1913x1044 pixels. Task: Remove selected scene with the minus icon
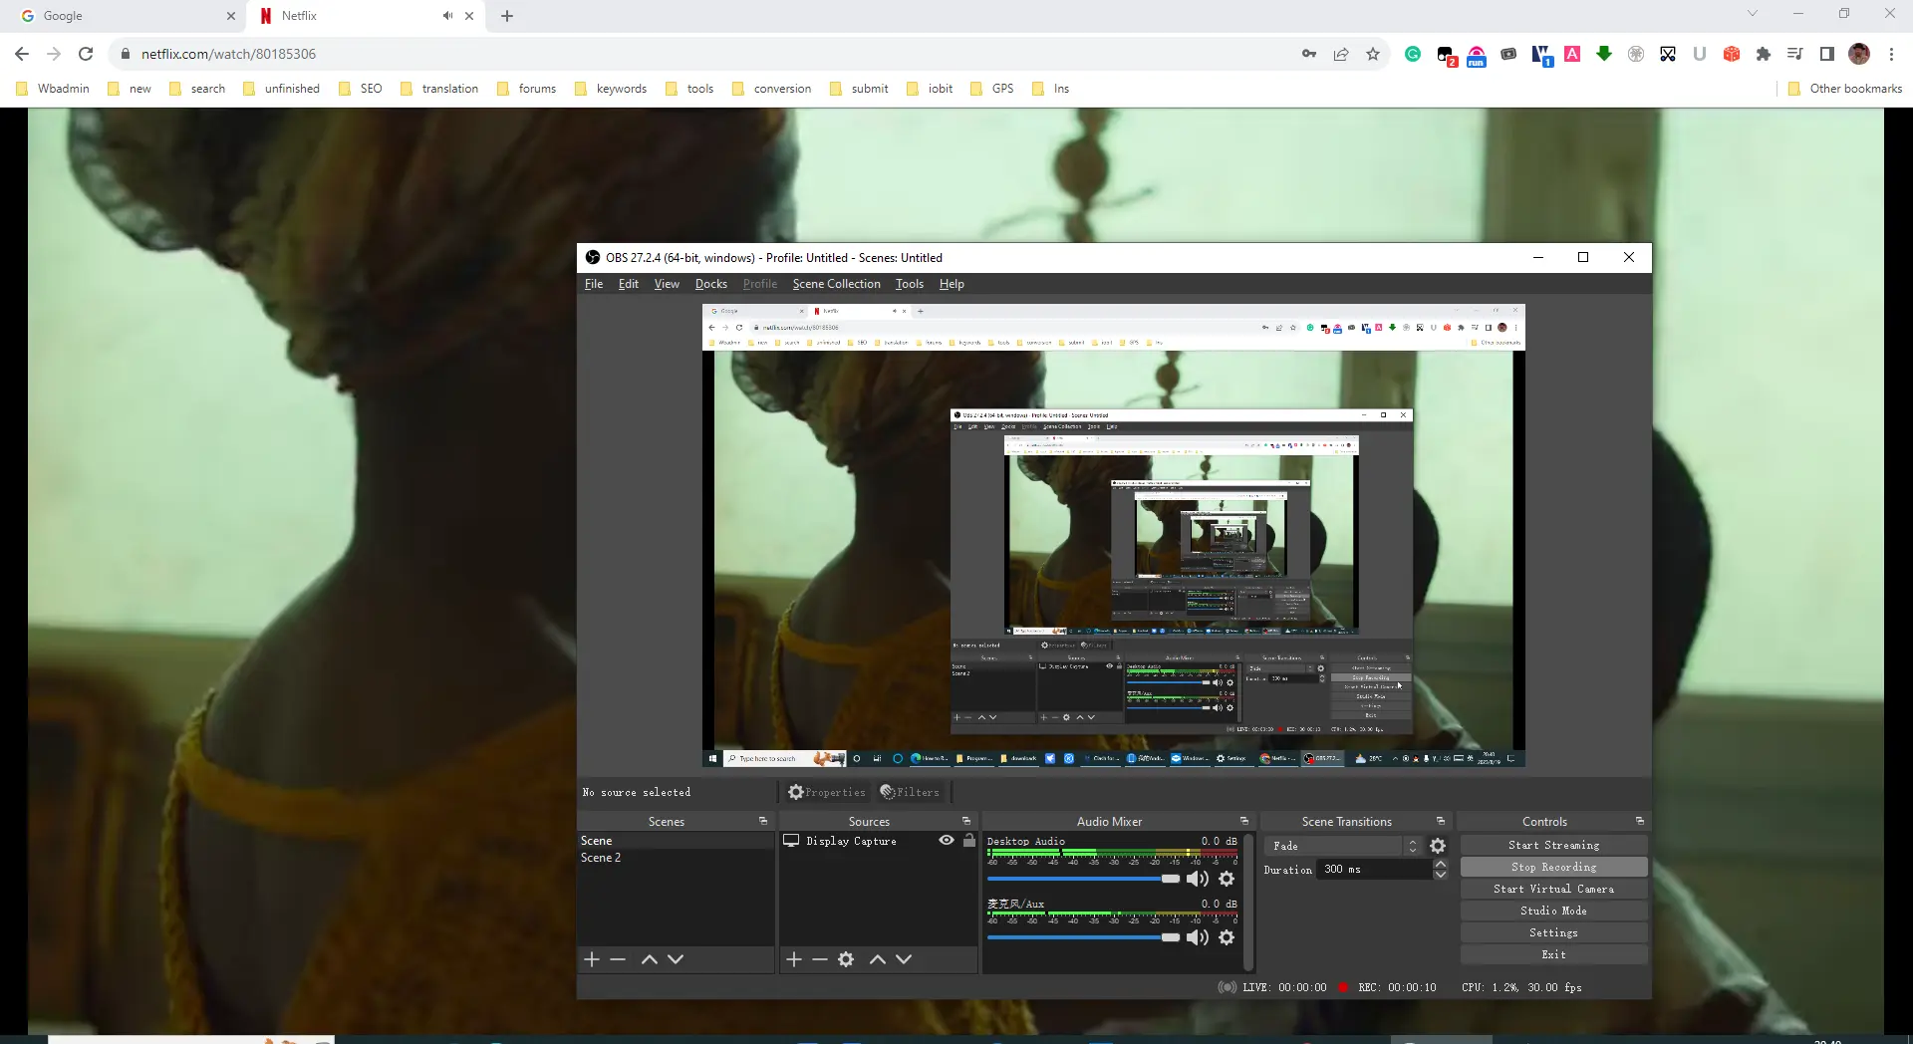[x=617, y=959]
